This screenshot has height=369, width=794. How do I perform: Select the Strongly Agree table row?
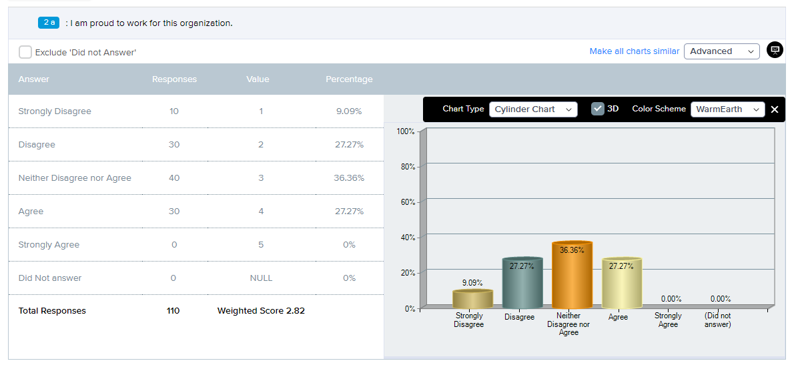pyautogui.click(x=196, y=244)
